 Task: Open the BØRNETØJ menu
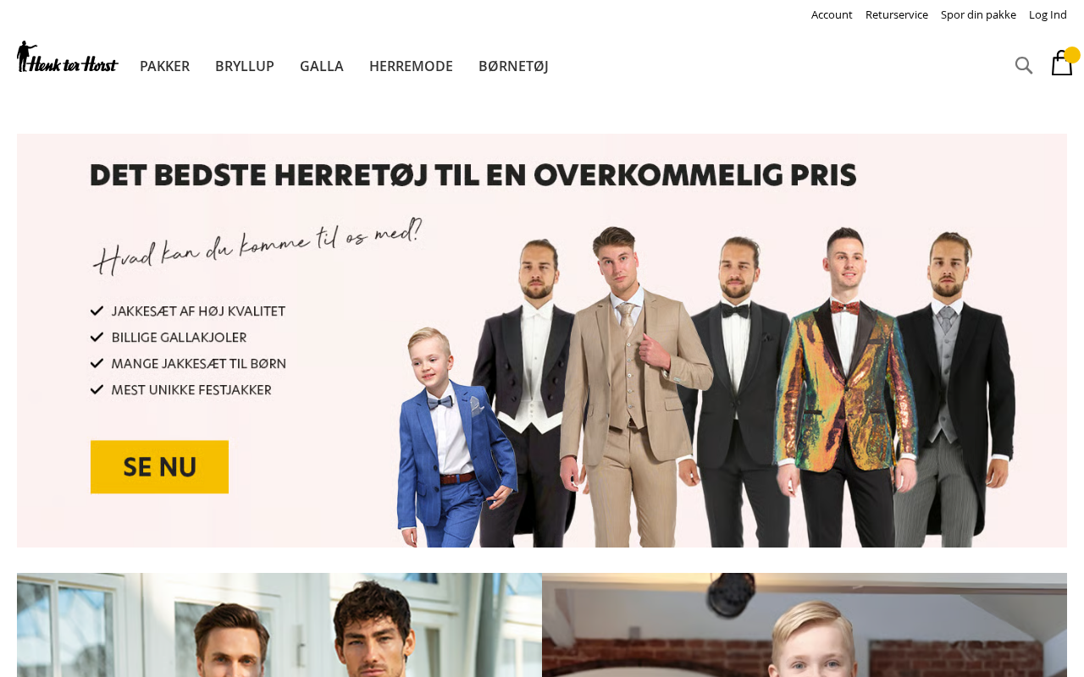(x=513, y=66)
